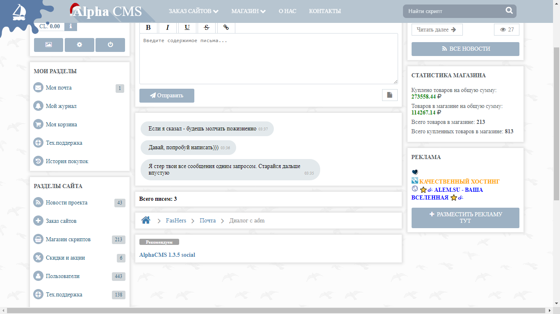560x314 pixels.
Task: Open the КОНТАКТЫ menu item
Action: click(x=325, y=11)
